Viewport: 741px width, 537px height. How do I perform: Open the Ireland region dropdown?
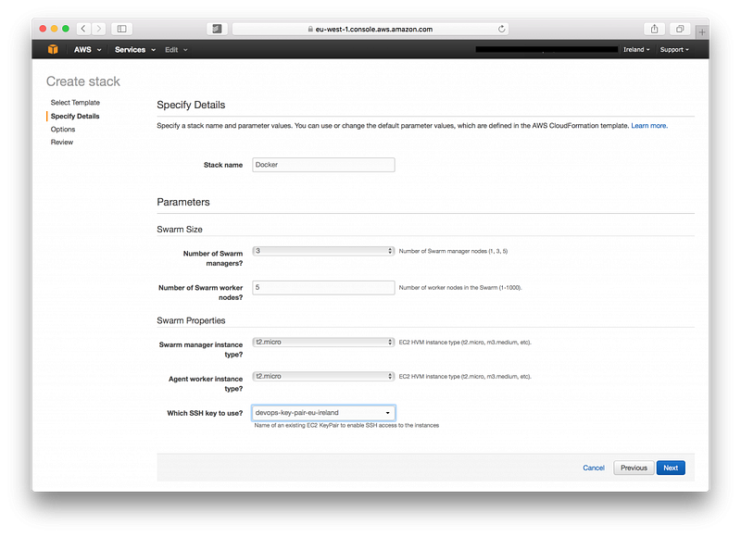pyautogui.click(x=636, y=50)
